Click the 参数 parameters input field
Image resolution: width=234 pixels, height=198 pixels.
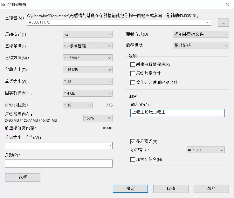[58, 163]
